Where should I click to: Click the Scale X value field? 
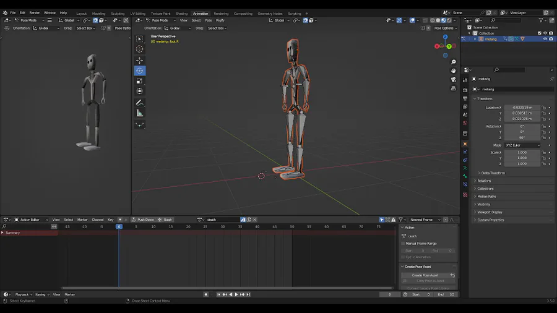coord(521,152)
